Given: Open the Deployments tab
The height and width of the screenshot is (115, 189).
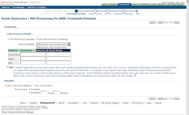Looking at the screenshot, I should (x=124, y=5).
